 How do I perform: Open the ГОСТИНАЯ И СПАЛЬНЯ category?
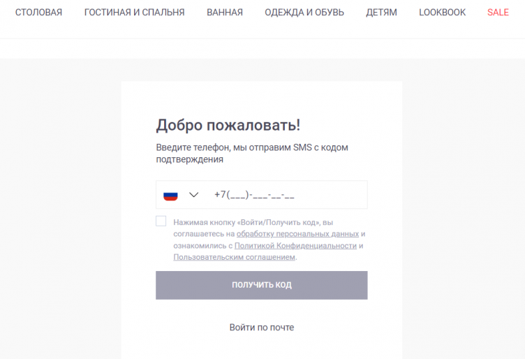134,13
